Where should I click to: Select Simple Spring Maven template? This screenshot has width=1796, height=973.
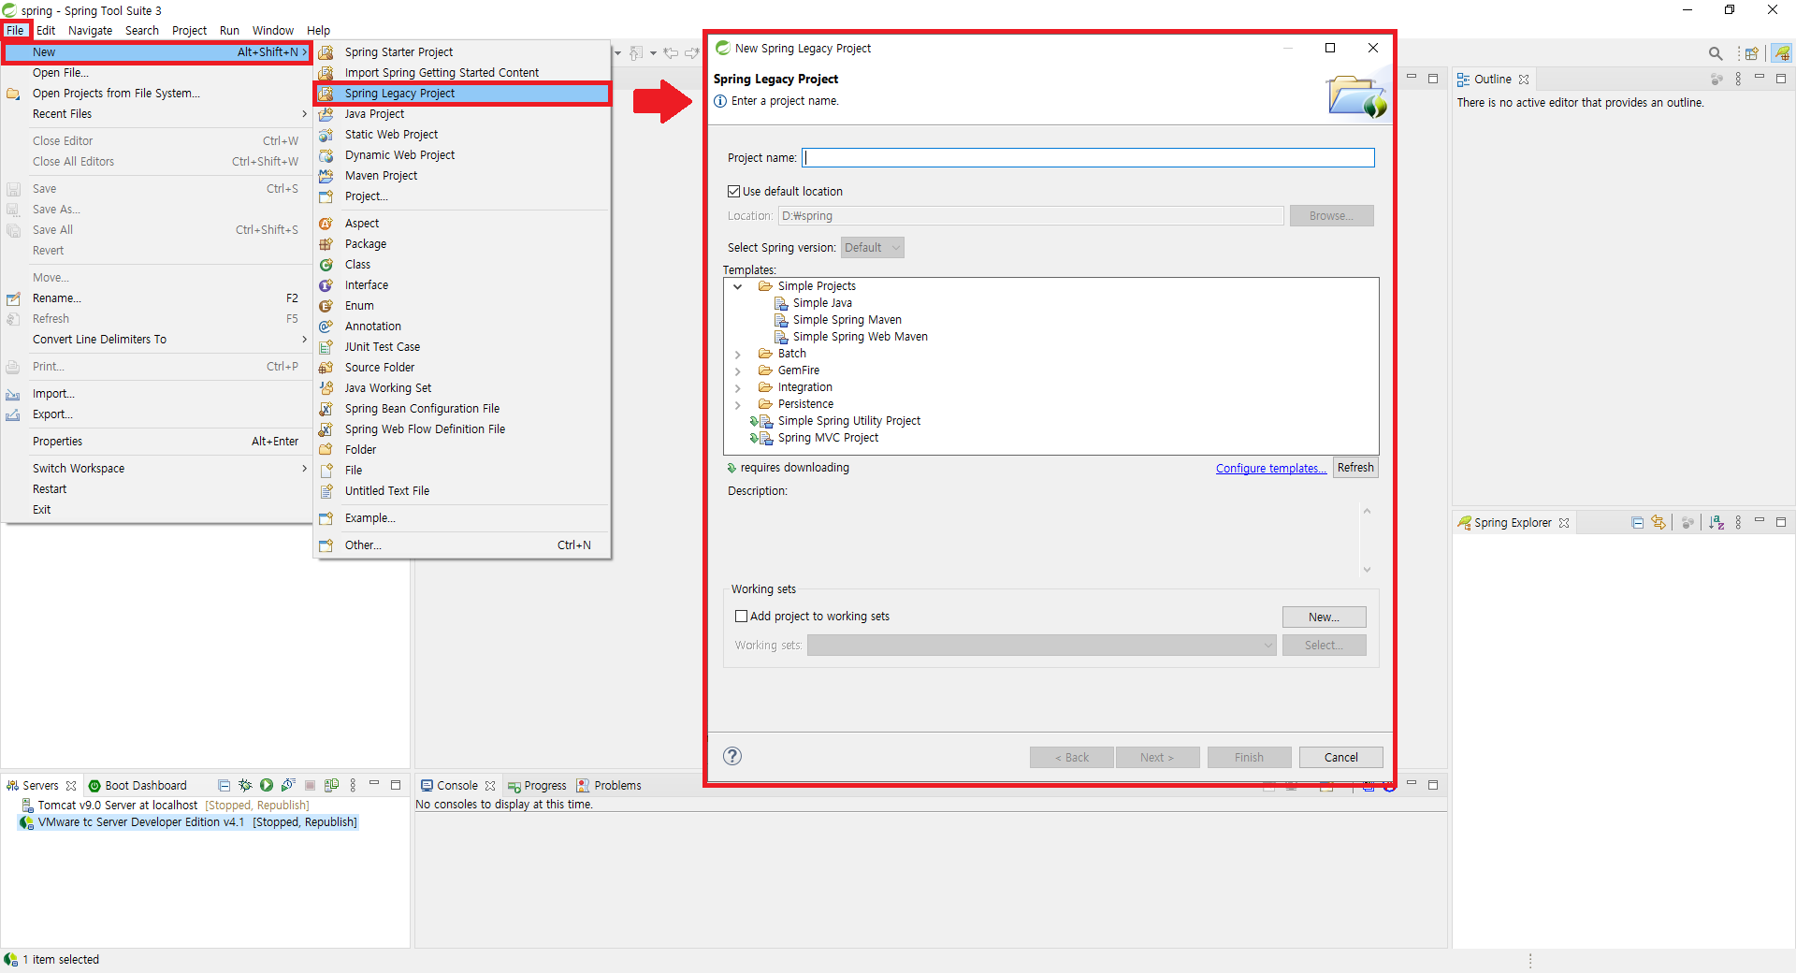(847, 320)
